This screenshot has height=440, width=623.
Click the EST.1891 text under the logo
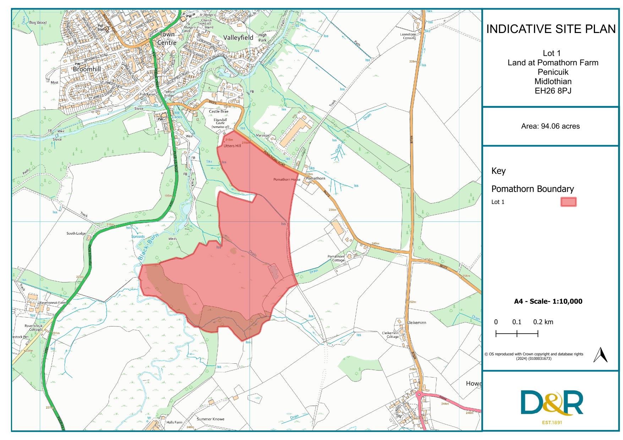coord(552,422)
